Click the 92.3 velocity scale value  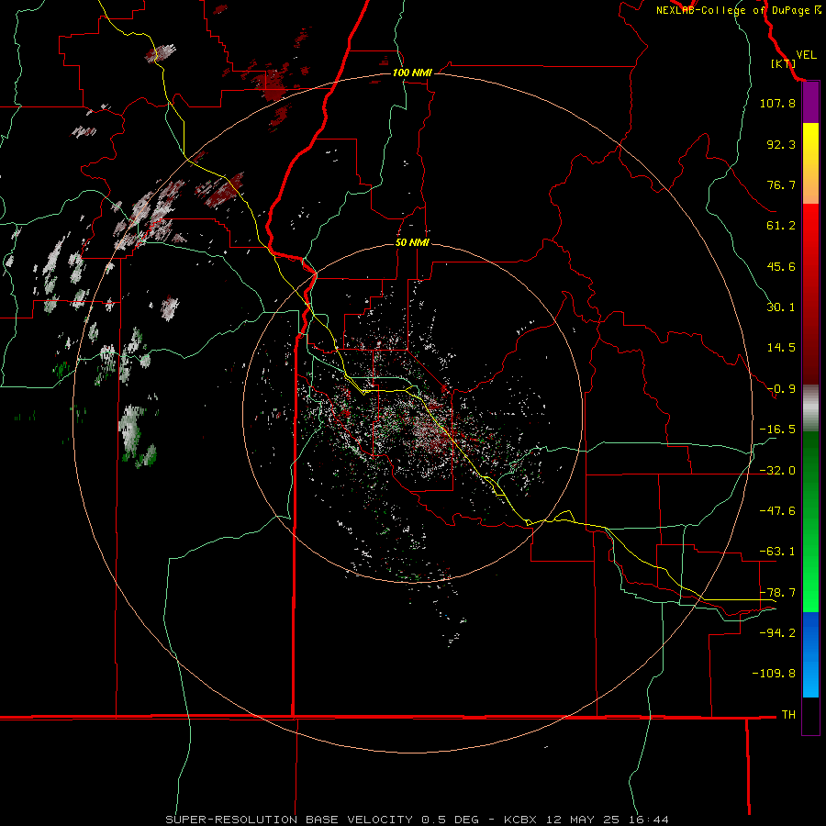(781, 144)
